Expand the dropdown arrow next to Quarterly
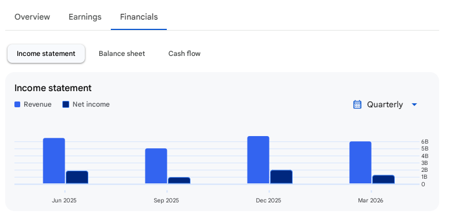This screenshot has height=222, width=449. tap(414, 105)
